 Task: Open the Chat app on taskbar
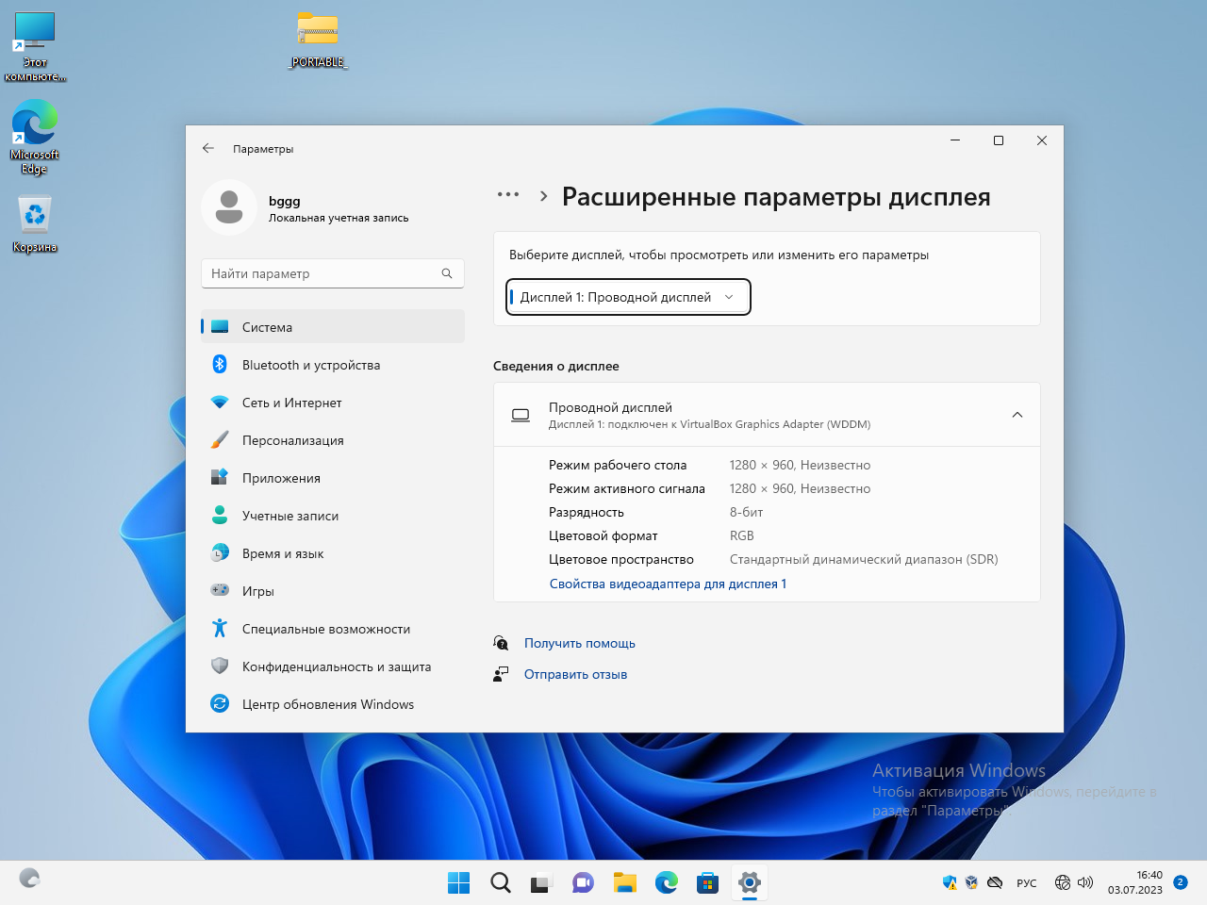(x=583, y=882)
